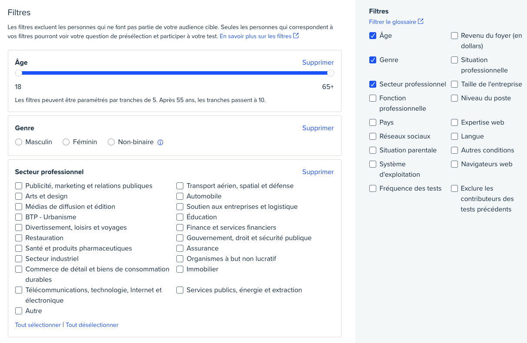
Task: Remove the Genre filter with Supprimer
Action: click(x=318, y=128)
